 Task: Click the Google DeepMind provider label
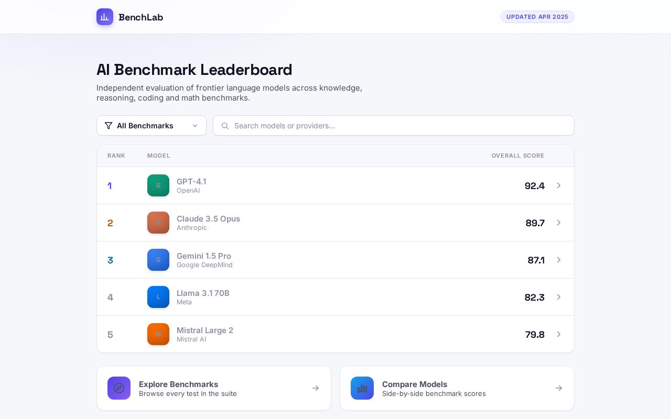pyautogui.click(x=204, y=265)
